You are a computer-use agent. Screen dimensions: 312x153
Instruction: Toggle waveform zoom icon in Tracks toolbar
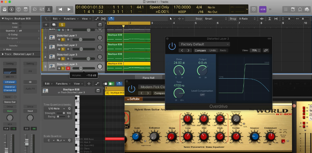262,19
